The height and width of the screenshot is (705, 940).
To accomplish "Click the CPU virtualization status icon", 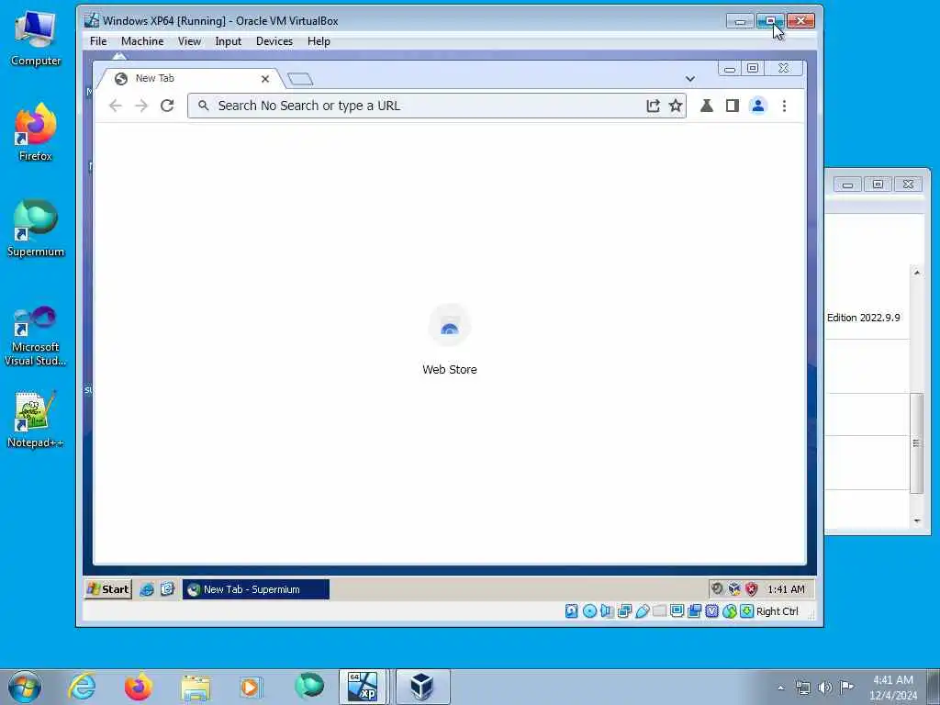I will [711, 611].
